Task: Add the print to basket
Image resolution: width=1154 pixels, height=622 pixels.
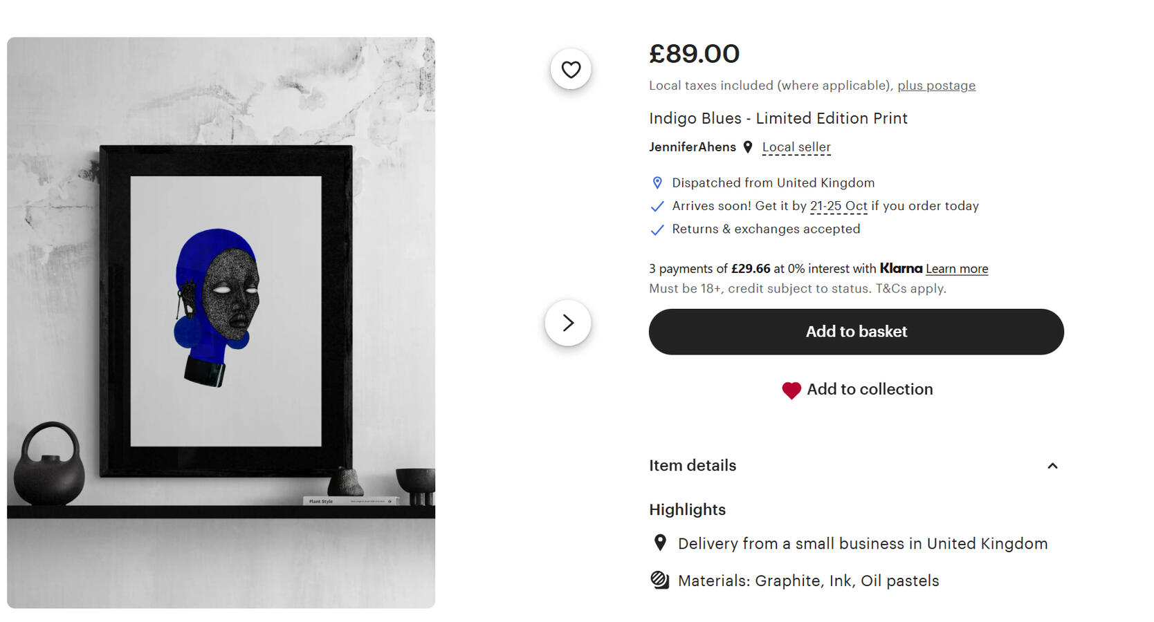Action: click(856, 332)
